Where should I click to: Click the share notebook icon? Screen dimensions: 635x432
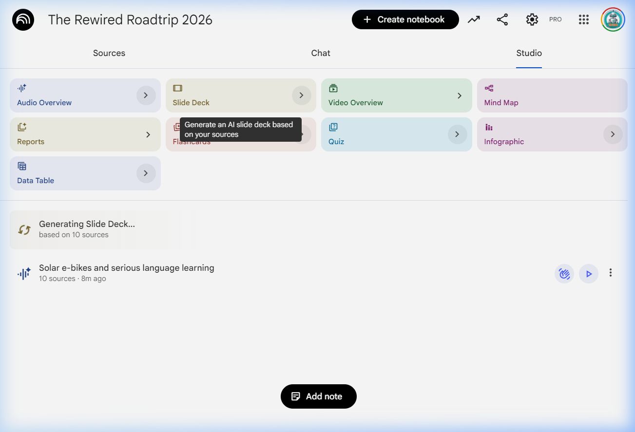pyautogui.click(x=502, y=19)
